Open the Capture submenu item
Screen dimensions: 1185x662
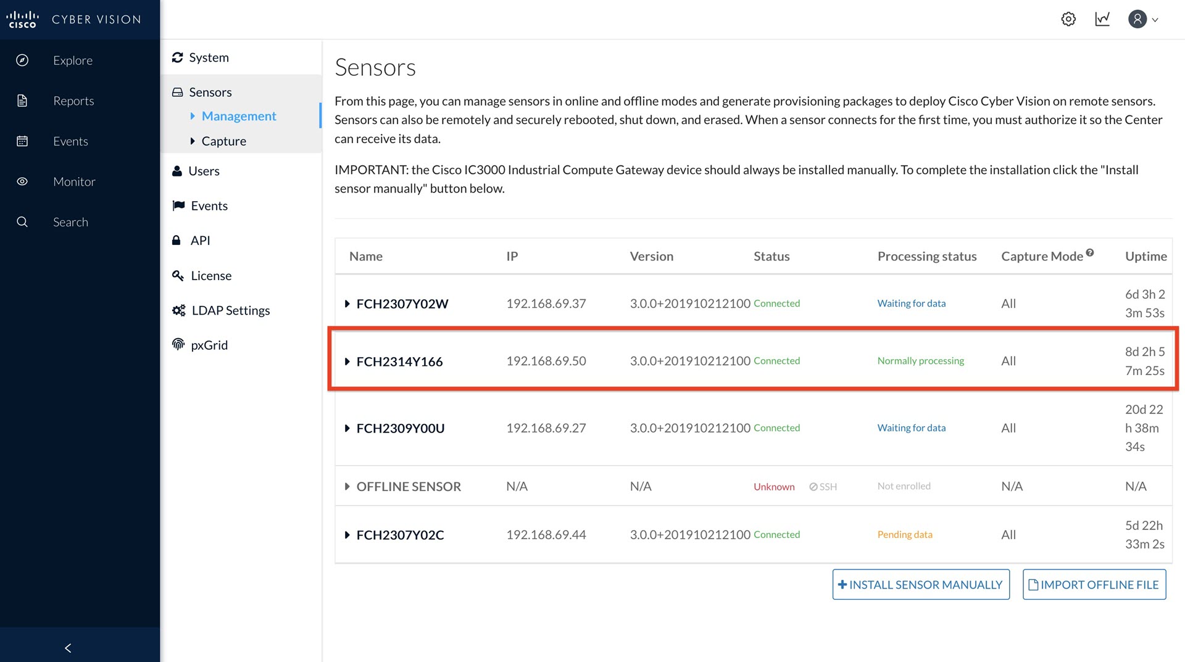point(223,141)
